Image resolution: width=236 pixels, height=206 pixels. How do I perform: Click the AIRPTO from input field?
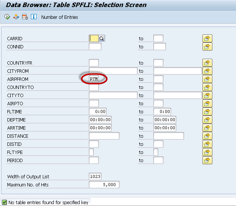(x=94, y=103)
